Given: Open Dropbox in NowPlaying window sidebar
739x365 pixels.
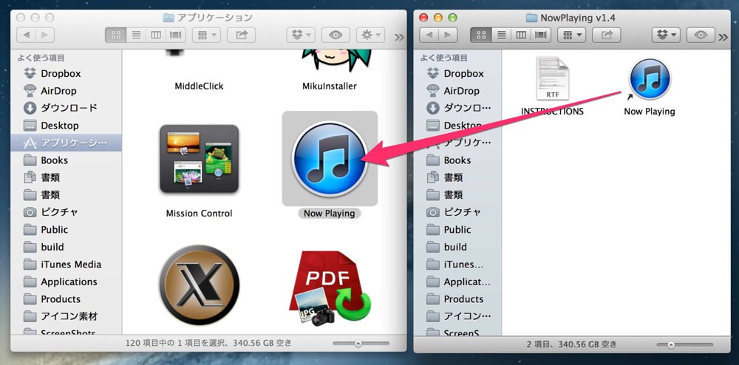Looking at the screenshot, I should tap(464, 73).
